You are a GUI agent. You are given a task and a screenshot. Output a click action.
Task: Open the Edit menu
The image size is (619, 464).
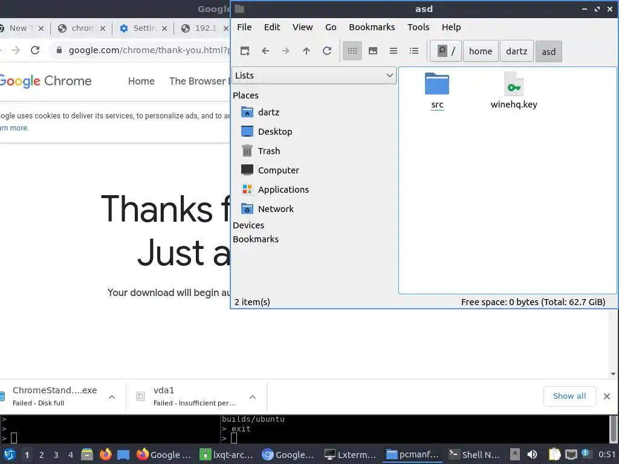(272, 27)
